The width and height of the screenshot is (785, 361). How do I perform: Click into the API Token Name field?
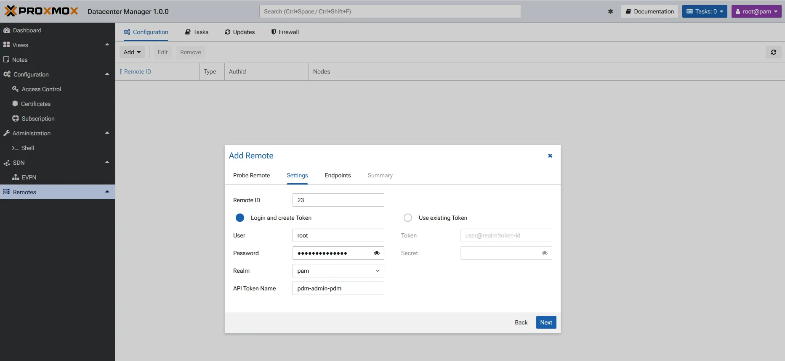click(x=338, y=288)
